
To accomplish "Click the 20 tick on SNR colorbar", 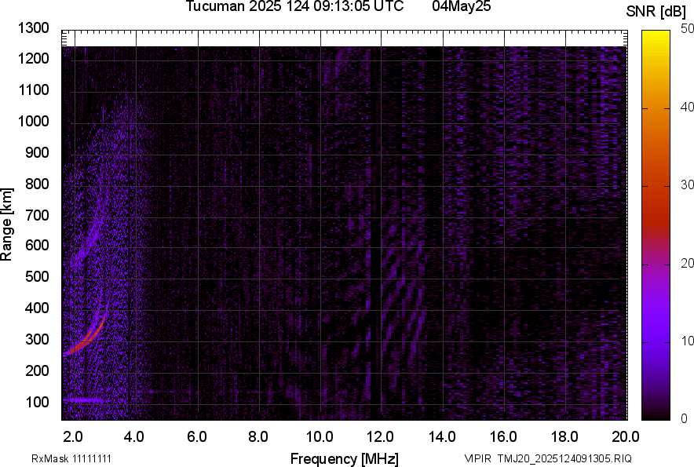I will (687, 264).
